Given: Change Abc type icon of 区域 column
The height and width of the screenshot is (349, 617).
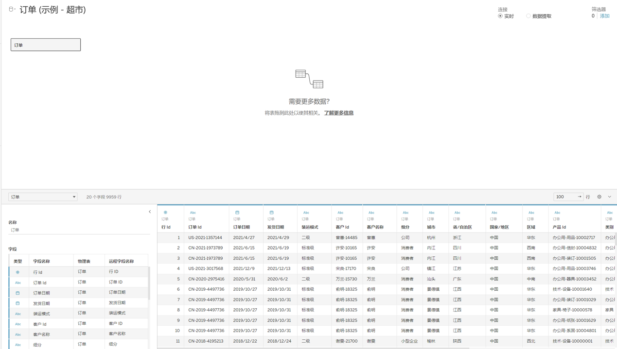Looking at the screenshot, I should tap(531, 213).
